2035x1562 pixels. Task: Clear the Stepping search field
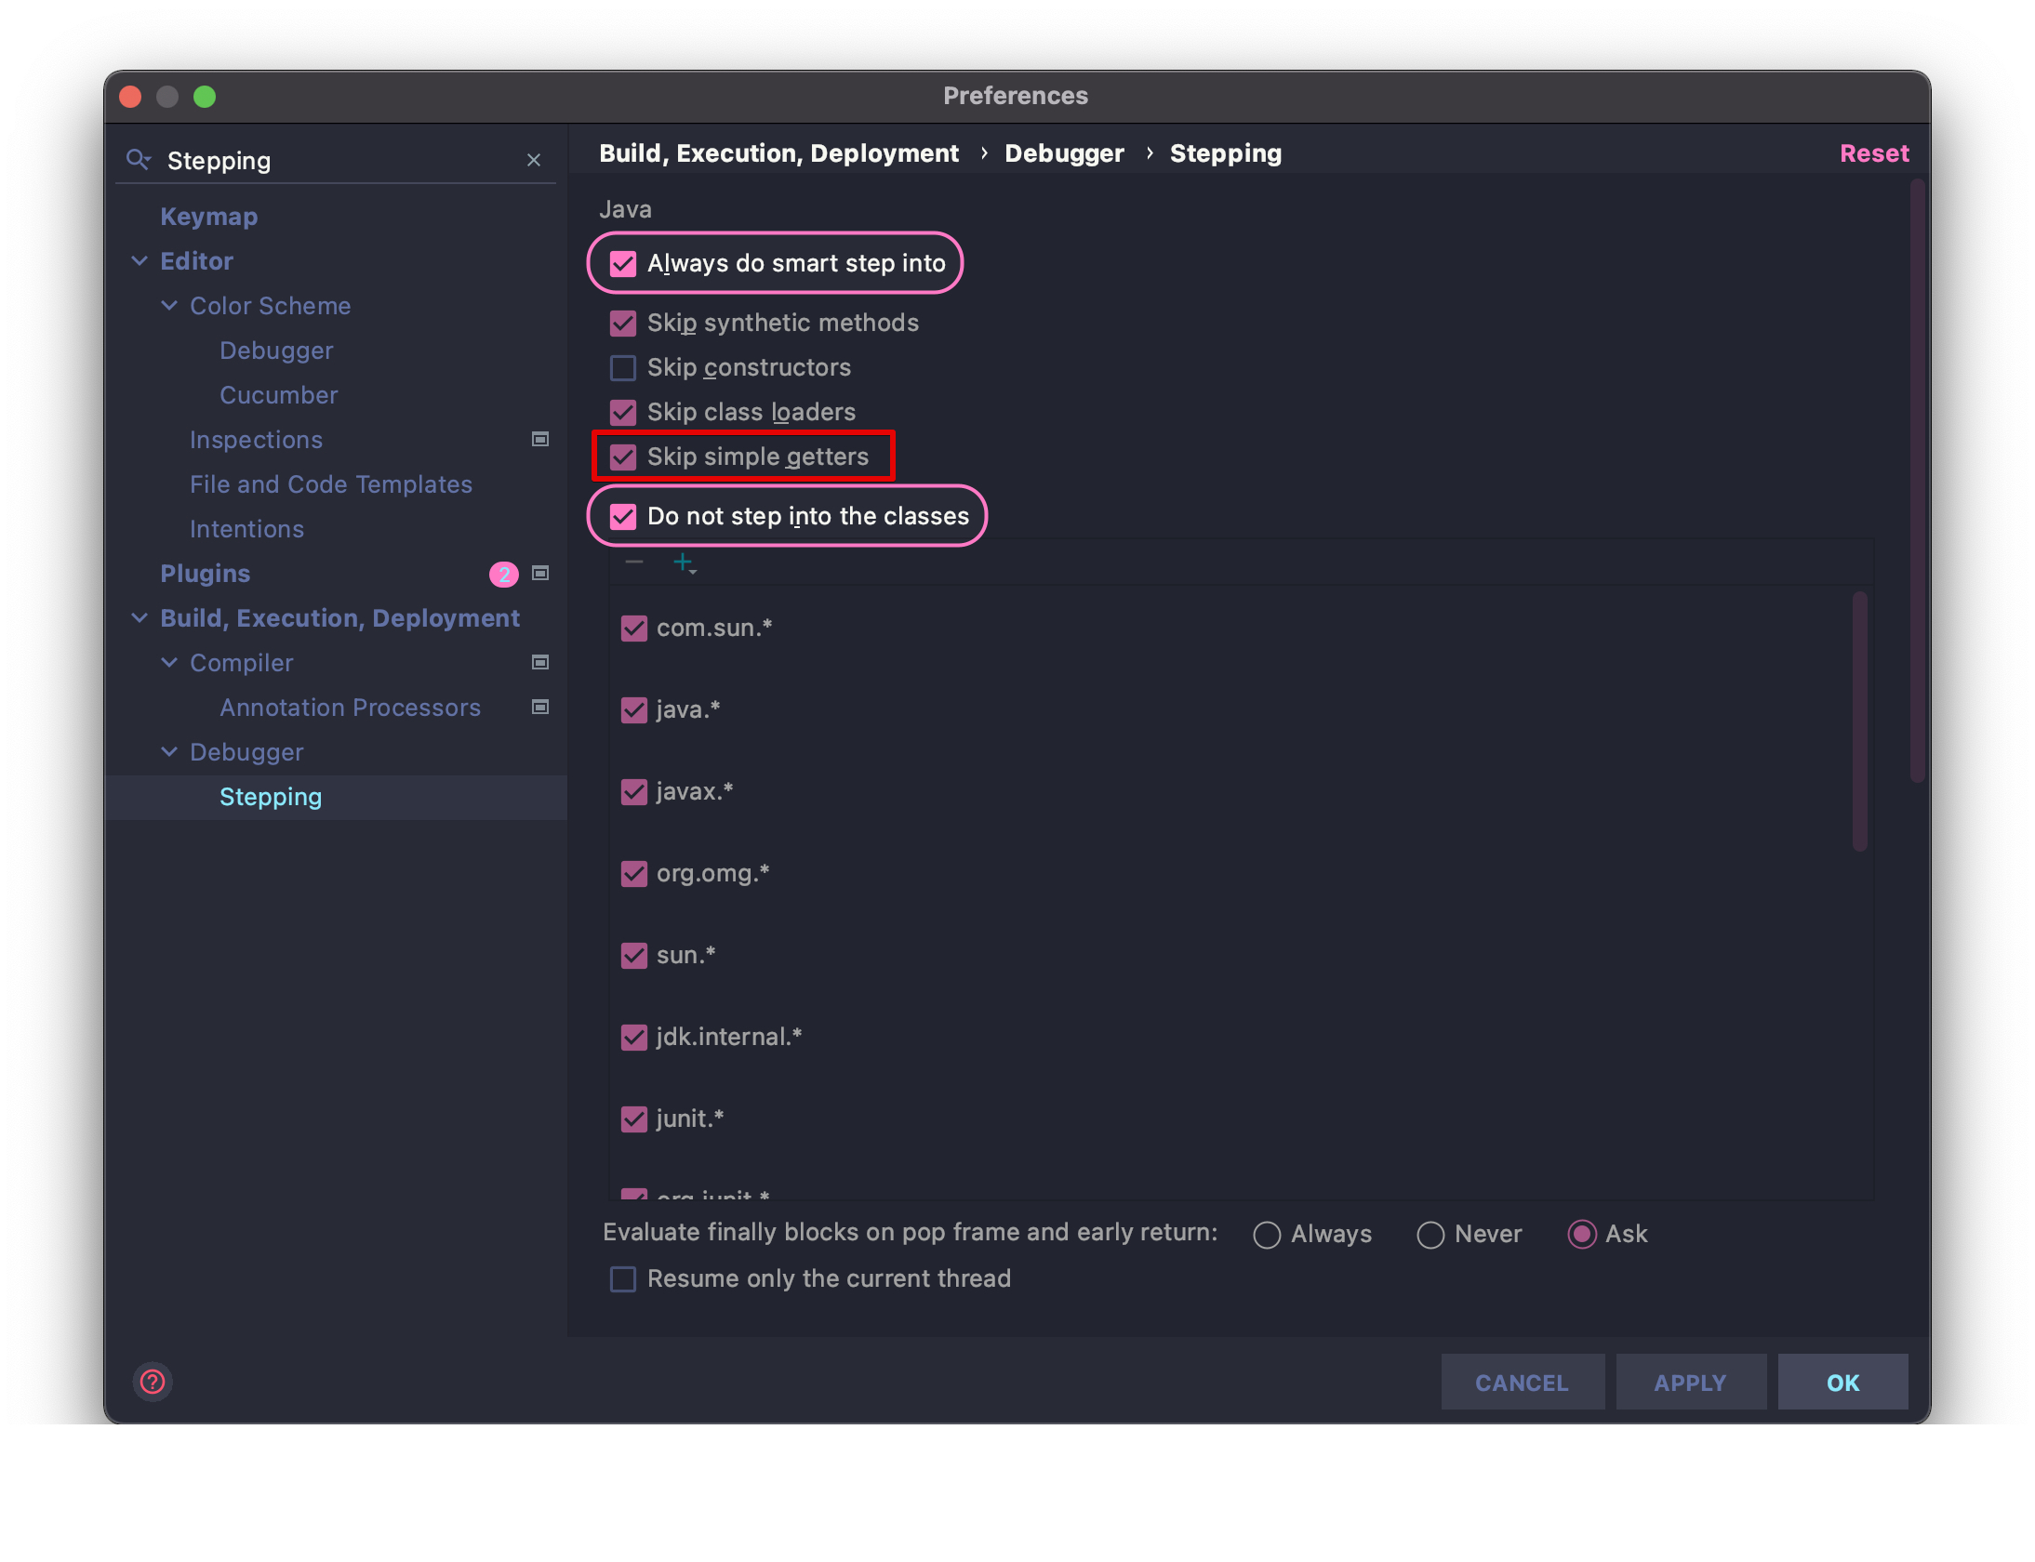[x=534, y=160]
